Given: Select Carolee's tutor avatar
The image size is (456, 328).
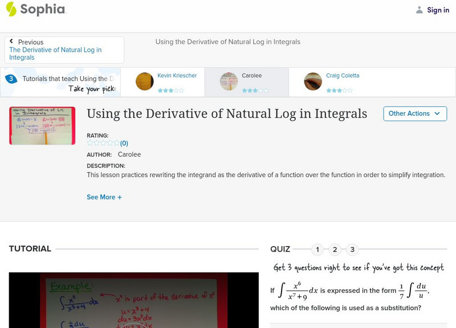Looking at the screenshot, I should pyautogui.click(x=229, y=81).
